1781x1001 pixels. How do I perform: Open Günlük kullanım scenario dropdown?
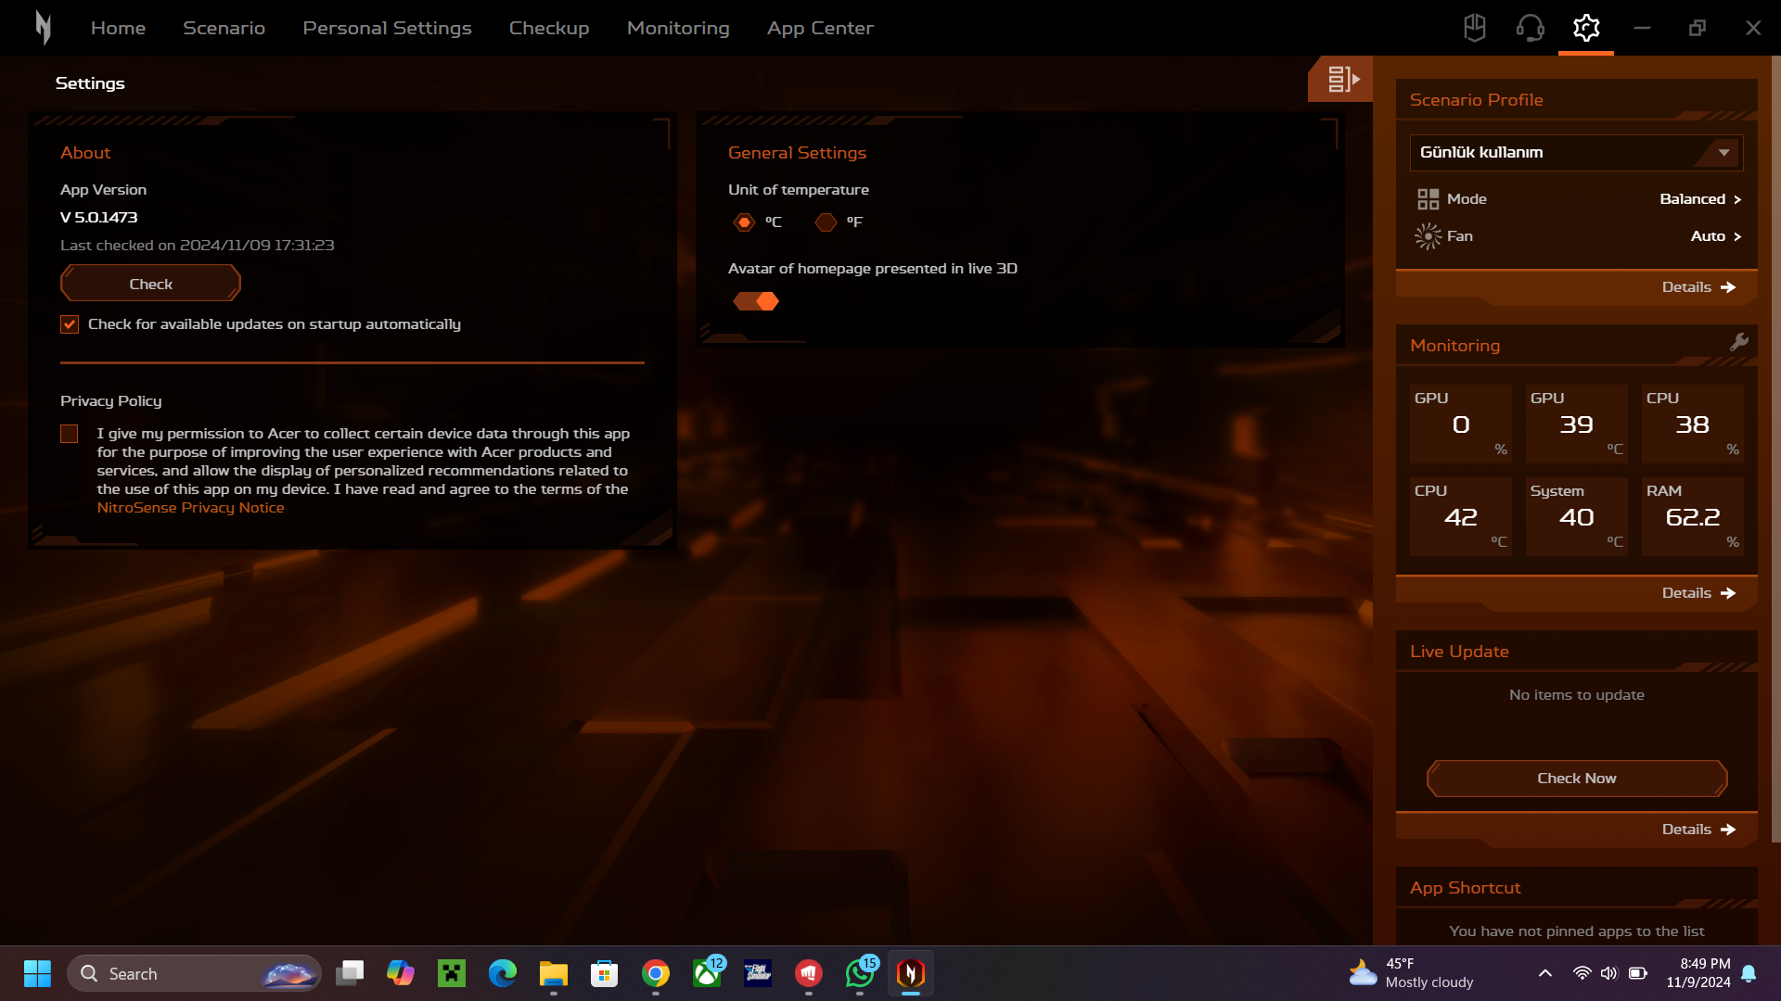click(x=1576, y=153)
